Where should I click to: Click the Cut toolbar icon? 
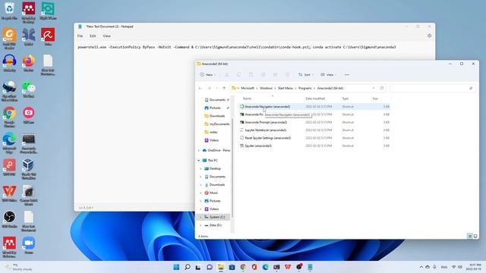pyautogui.click(x=226, y=74)
